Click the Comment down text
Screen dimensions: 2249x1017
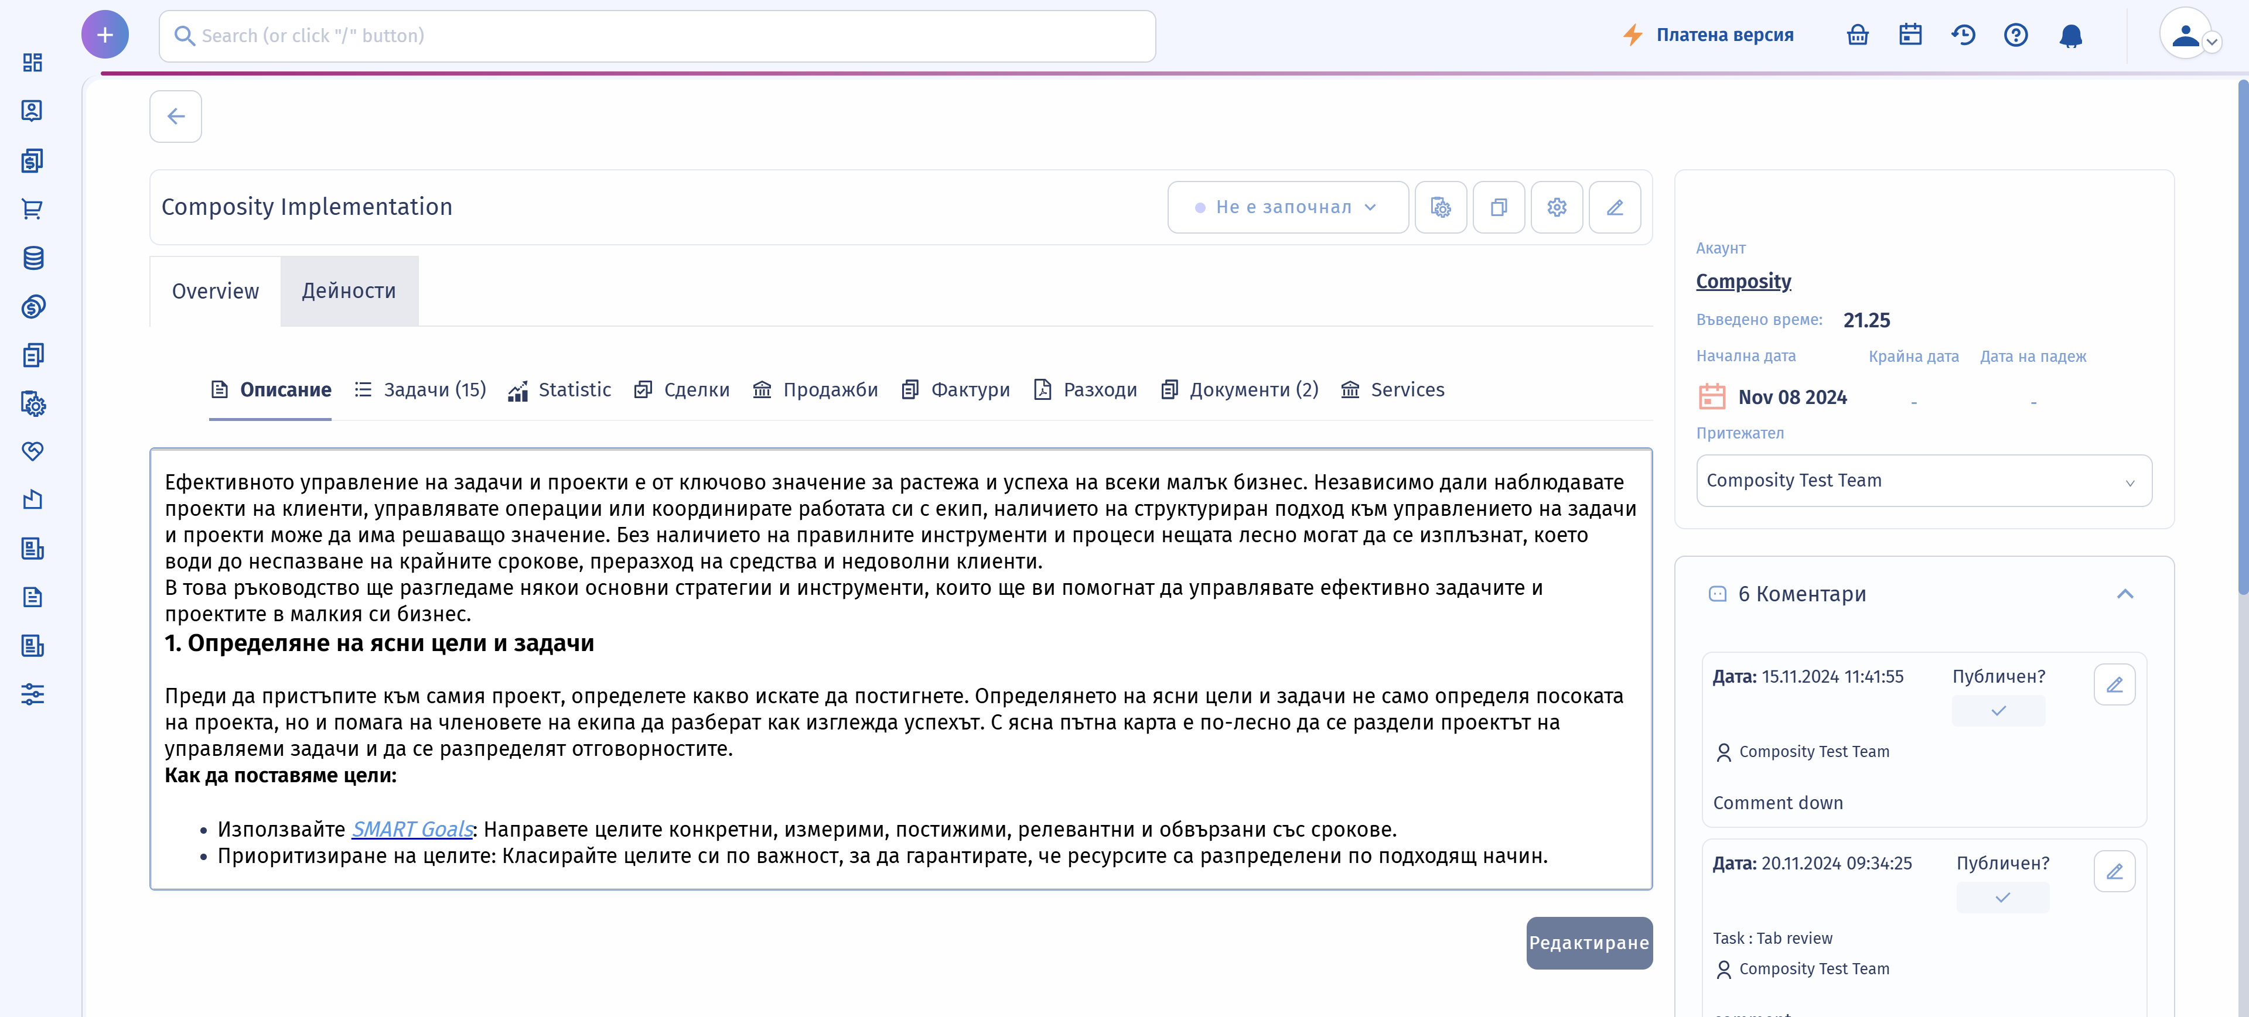point(1777,803)
